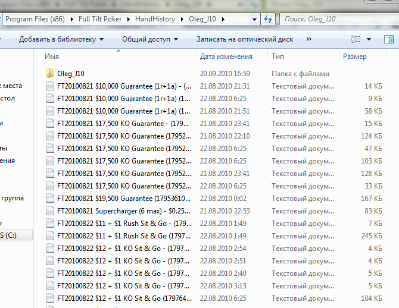The image size is (399, 308).
Task: Select the 128 КБ $17,500 KO Guarantee icon
Action: point(50,173)
